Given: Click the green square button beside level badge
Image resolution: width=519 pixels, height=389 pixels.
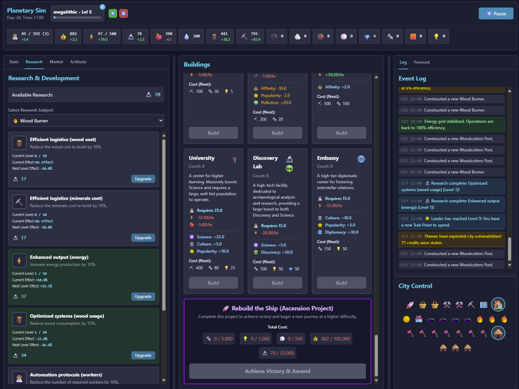Looking at the screenshot, I should (x=113, y=13).
